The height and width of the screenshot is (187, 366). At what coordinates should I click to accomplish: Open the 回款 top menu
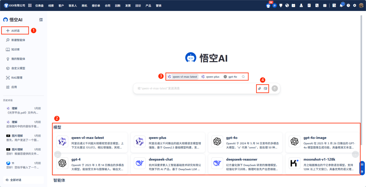click(117, 5)
